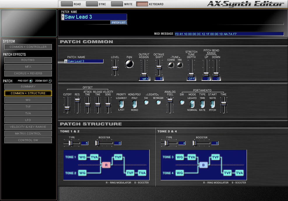Click the Pan knob
Image resolution: width=288 pixels, height=201 pixels.
(x=129, y=64)
